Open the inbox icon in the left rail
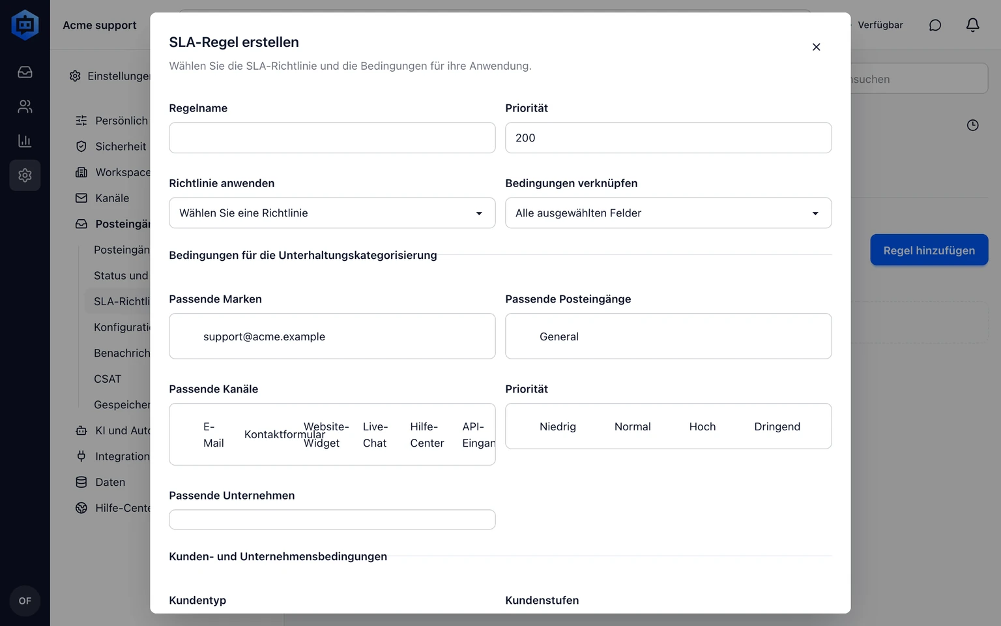The width and height of the screenshot is (1001, 626). coord(25,72)
